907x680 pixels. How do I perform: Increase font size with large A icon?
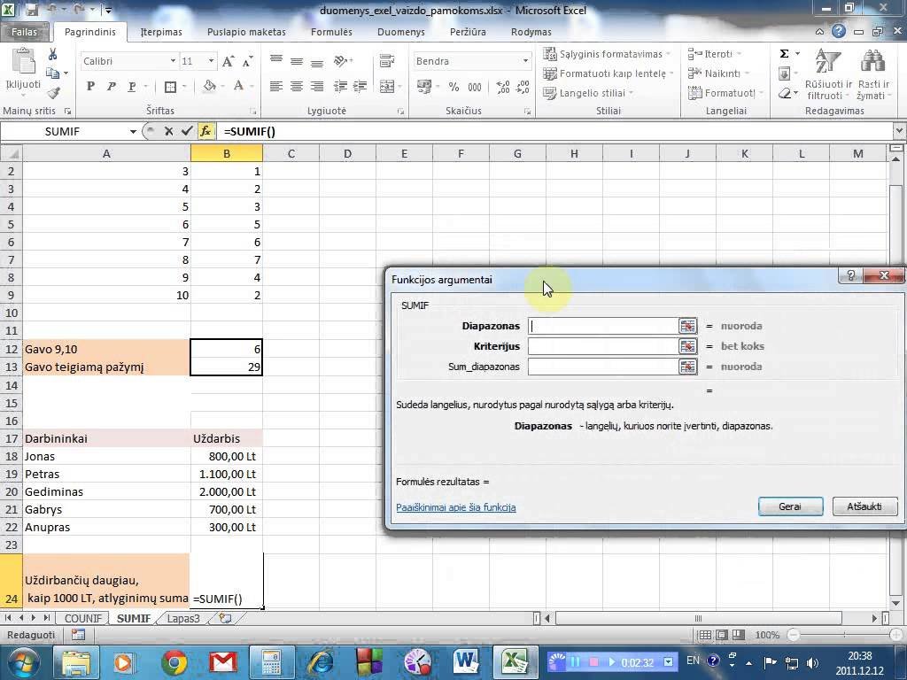[x=228, y=61]
